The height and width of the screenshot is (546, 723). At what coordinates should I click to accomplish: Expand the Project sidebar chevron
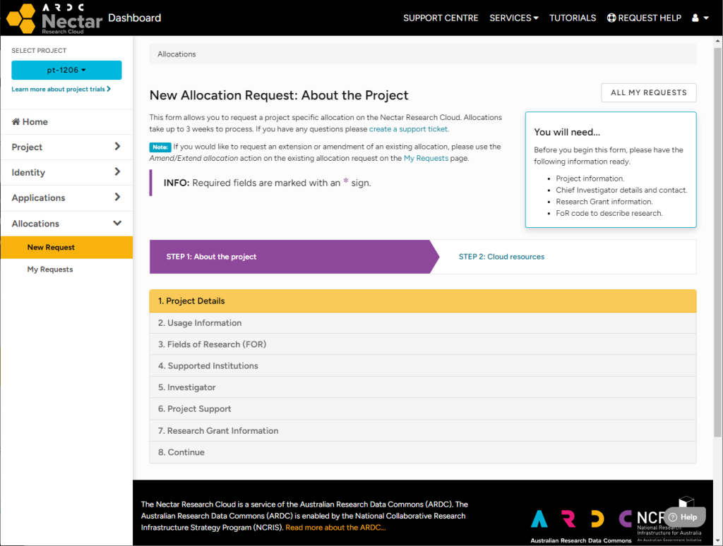coord(117,147)
